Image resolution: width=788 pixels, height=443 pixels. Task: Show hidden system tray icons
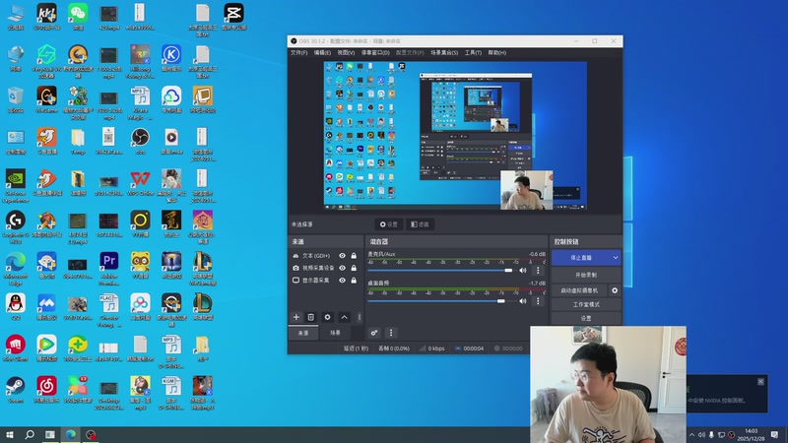click(692, 434)
